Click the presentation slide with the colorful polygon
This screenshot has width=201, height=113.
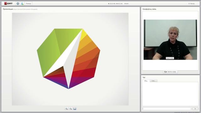point(70,59)
